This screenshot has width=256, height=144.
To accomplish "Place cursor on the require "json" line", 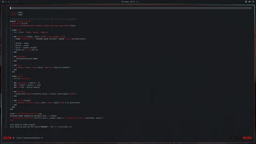I will pyautogui.click(x=16, y=12).
